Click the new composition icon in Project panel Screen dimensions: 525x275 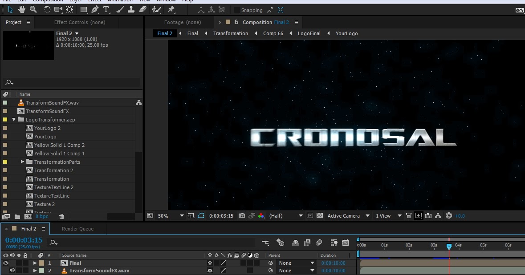(x=28, y=216)
